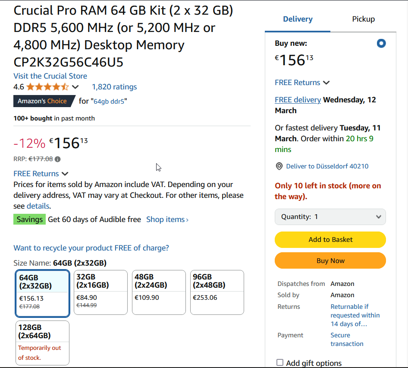Click the green Savings badge

click(x=29, y=219)
